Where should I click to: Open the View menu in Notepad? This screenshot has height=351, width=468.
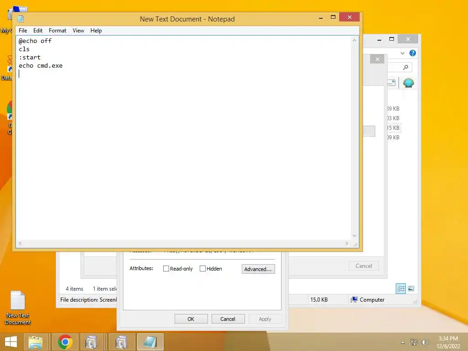tap(78, 31)
